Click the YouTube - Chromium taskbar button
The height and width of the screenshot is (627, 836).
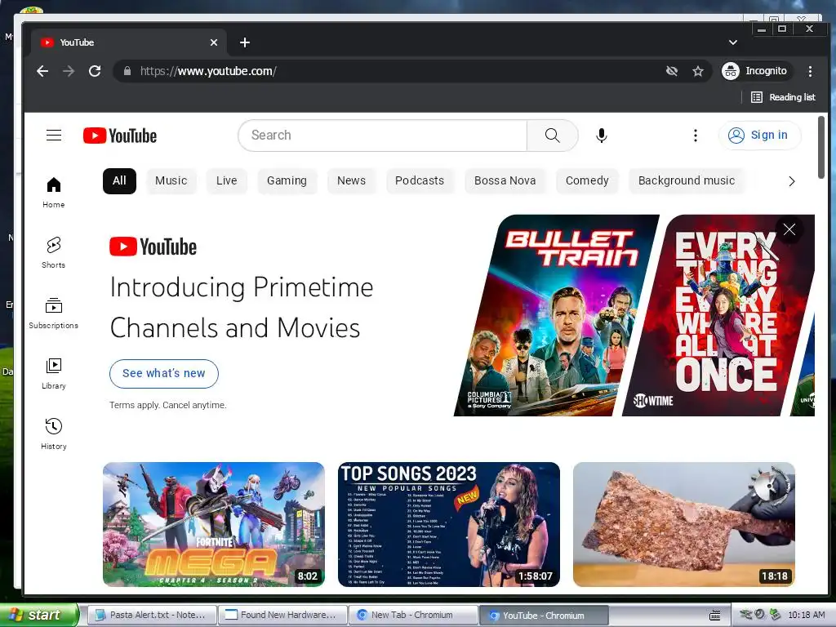point(543,615)
